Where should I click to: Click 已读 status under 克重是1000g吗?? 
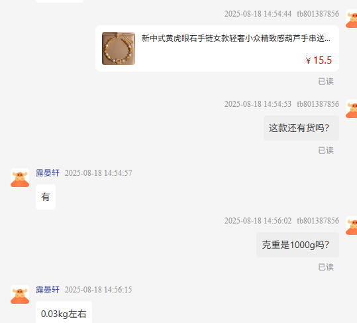point(326,267)
